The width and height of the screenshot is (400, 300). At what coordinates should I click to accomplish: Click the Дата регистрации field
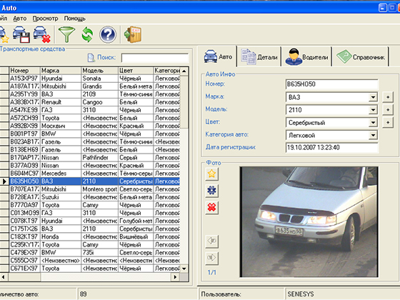[x=331, y=147]
